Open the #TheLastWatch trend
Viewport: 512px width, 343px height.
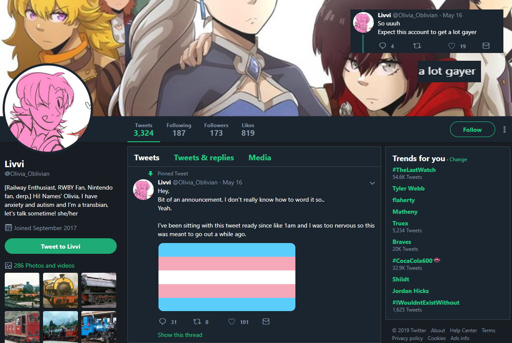pyautogui.click(x=414, y=170)
